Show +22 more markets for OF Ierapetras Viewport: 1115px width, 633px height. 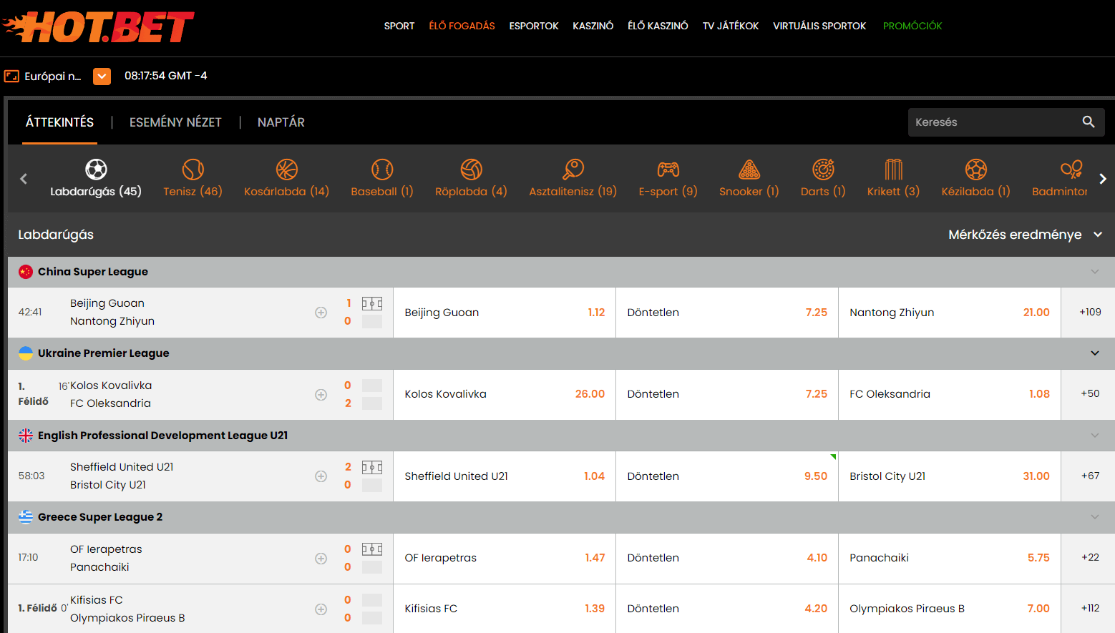tap(1090, 557)
